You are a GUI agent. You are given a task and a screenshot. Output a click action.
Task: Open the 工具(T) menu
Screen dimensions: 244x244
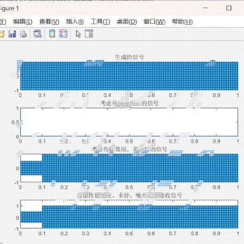(x=101, y=21)
